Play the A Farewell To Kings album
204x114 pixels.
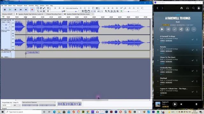[162, 29]
